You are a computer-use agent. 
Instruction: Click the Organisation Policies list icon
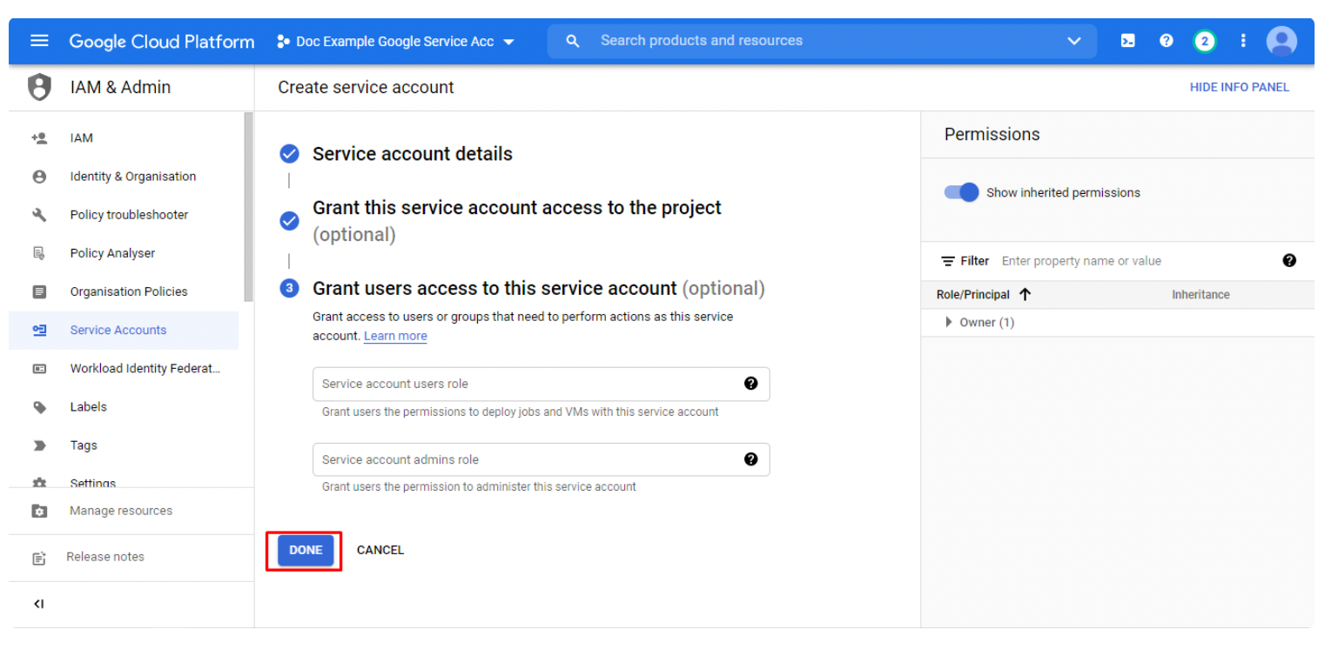tap(39, 291)
